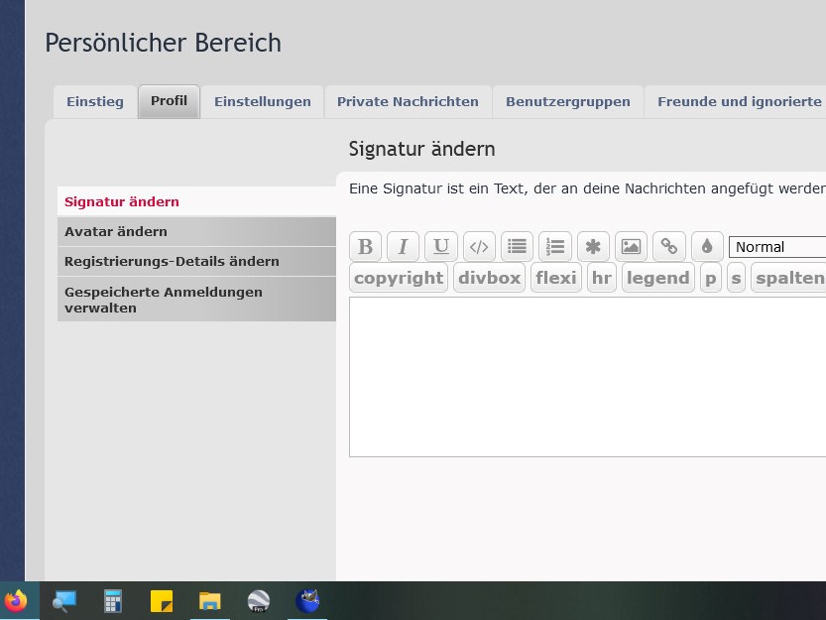The image size is (826, 620).
Task: Add a list item with asterisk button
Action: (593, 247)
